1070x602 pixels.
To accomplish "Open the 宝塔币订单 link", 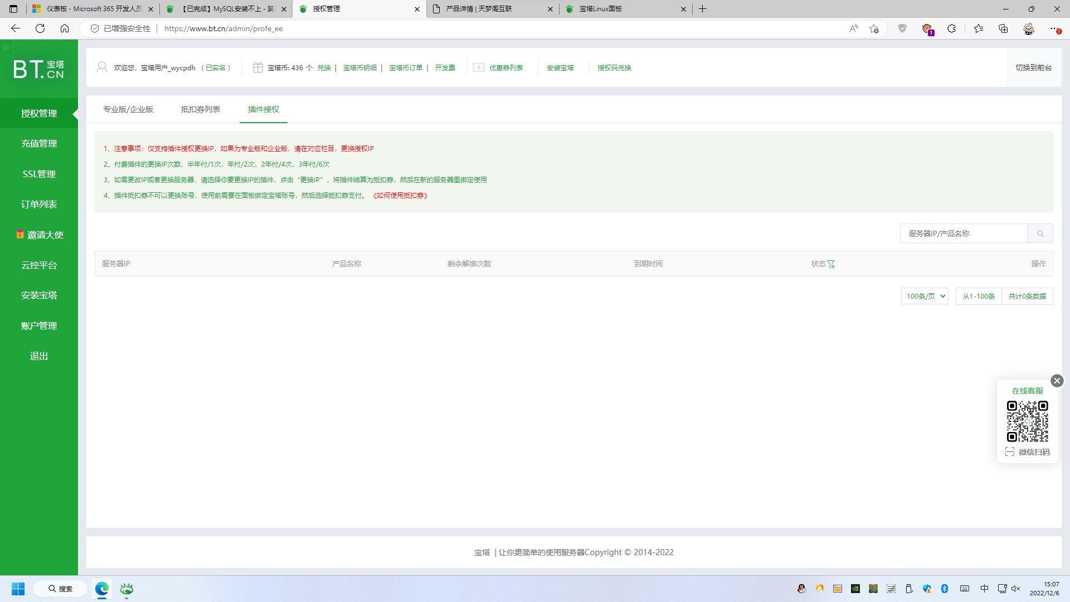I will pyautogui.click(x=406, y=67).
